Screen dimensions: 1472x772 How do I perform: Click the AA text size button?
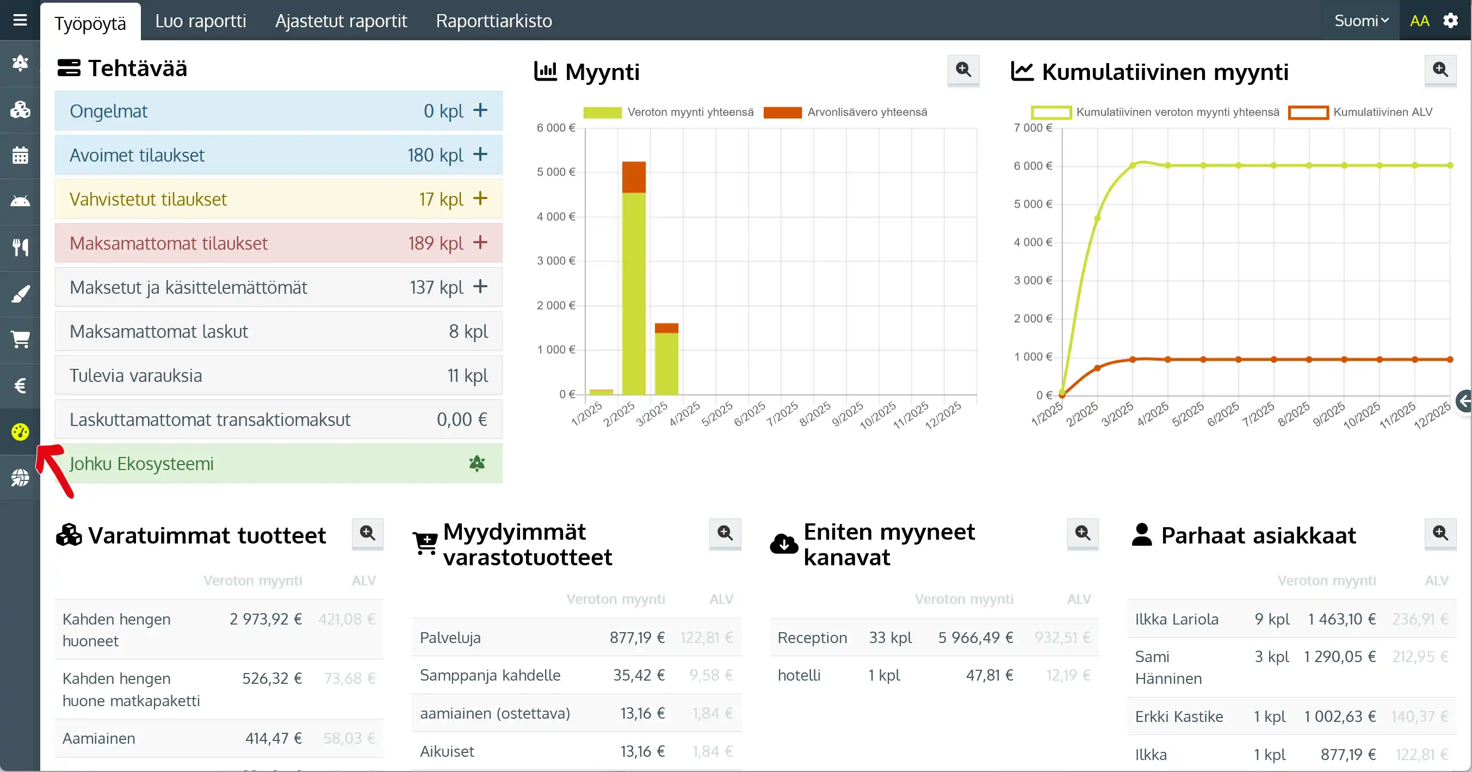(x=1419, y=21)
